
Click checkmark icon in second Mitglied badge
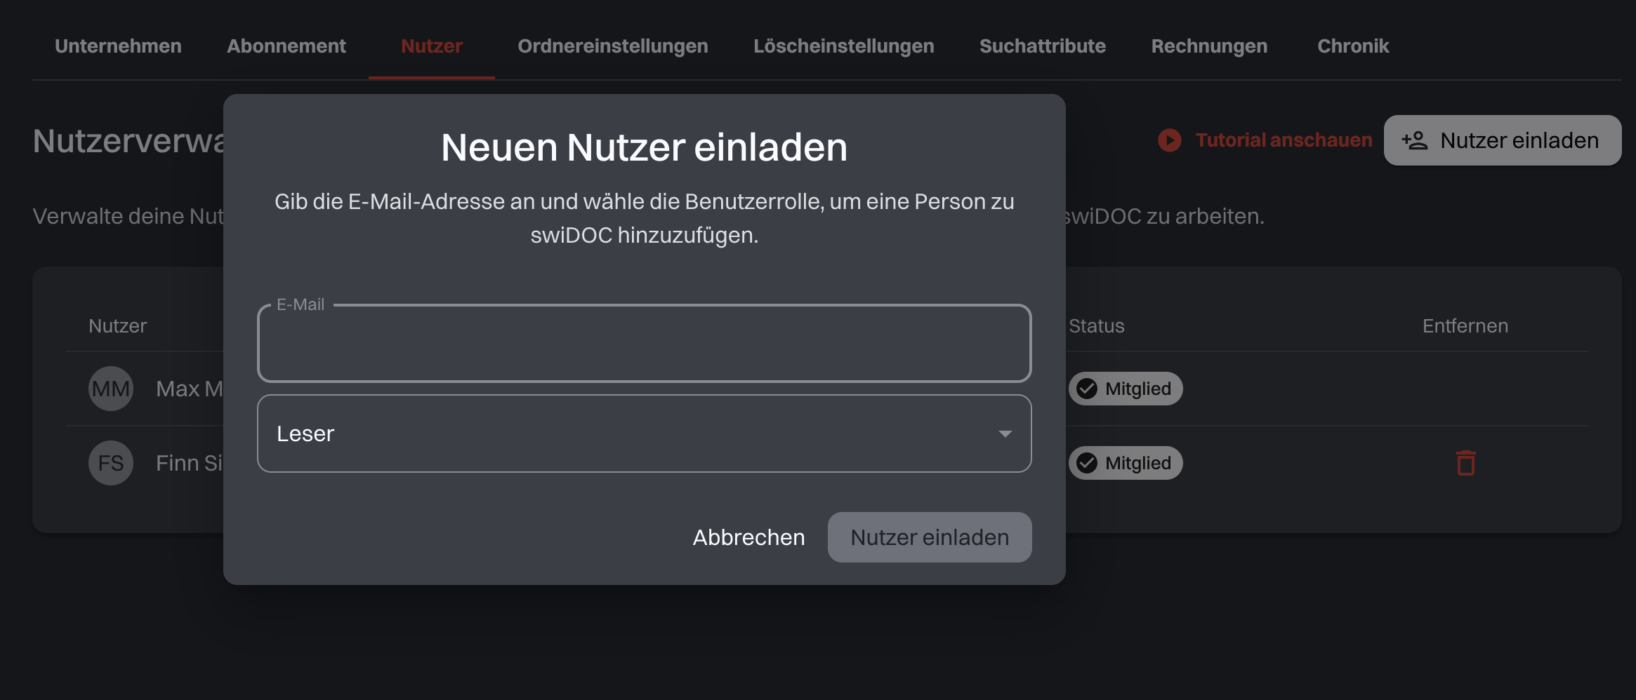click(x=1087, y=463)
